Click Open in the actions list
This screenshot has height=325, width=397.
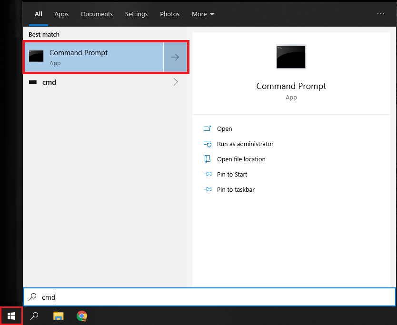click(224, 128)
